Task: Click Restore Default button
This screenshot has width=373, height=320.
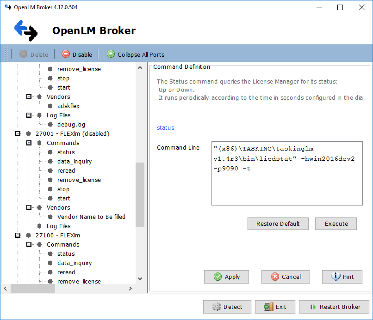Action: pos(278,223)
